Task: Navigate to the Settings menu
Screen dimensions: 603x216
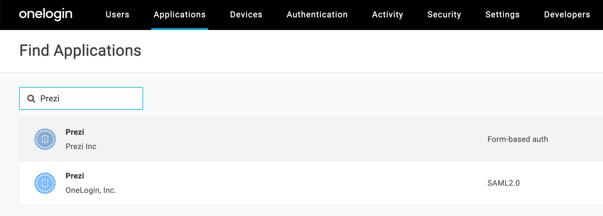Action: pos(502,14)
